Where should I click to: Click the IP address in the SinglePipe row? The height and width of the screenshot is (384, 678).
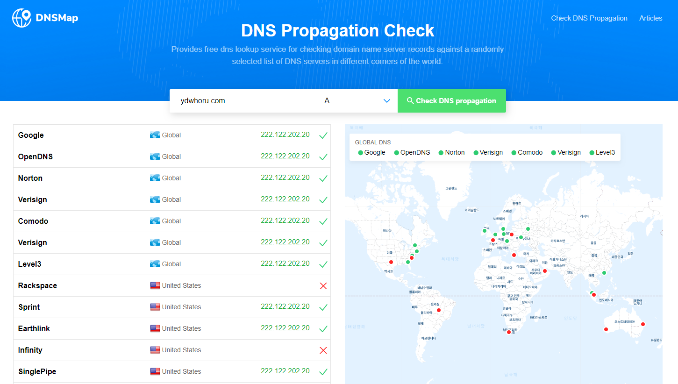(x=285, y=371)
